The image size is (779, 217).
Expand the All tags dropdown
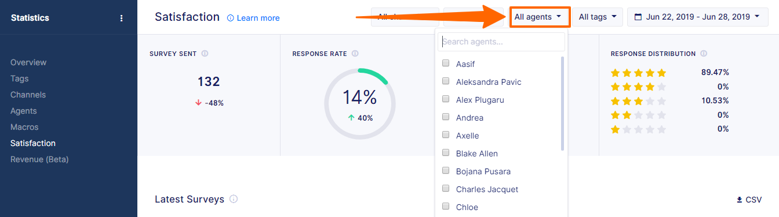click(x=598, y=17)
